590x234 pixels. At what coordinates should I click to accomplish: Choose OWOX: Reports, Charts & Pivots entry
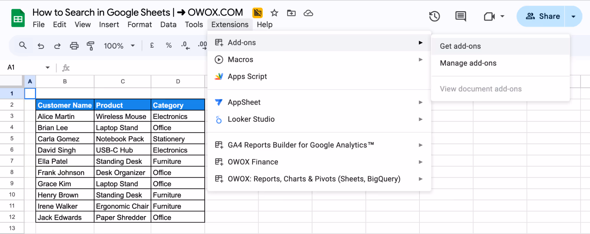pyautogui.click(x=319, y=179)
